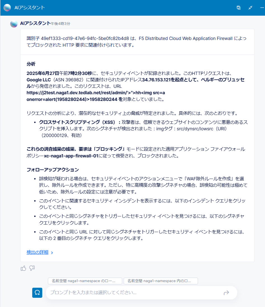Send the prompt with the arrow icon

(226, 293)
